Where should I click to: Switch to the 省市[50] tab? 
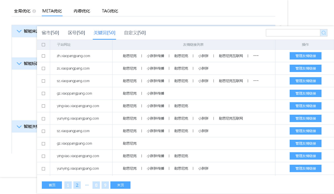(x=50, y=33)
